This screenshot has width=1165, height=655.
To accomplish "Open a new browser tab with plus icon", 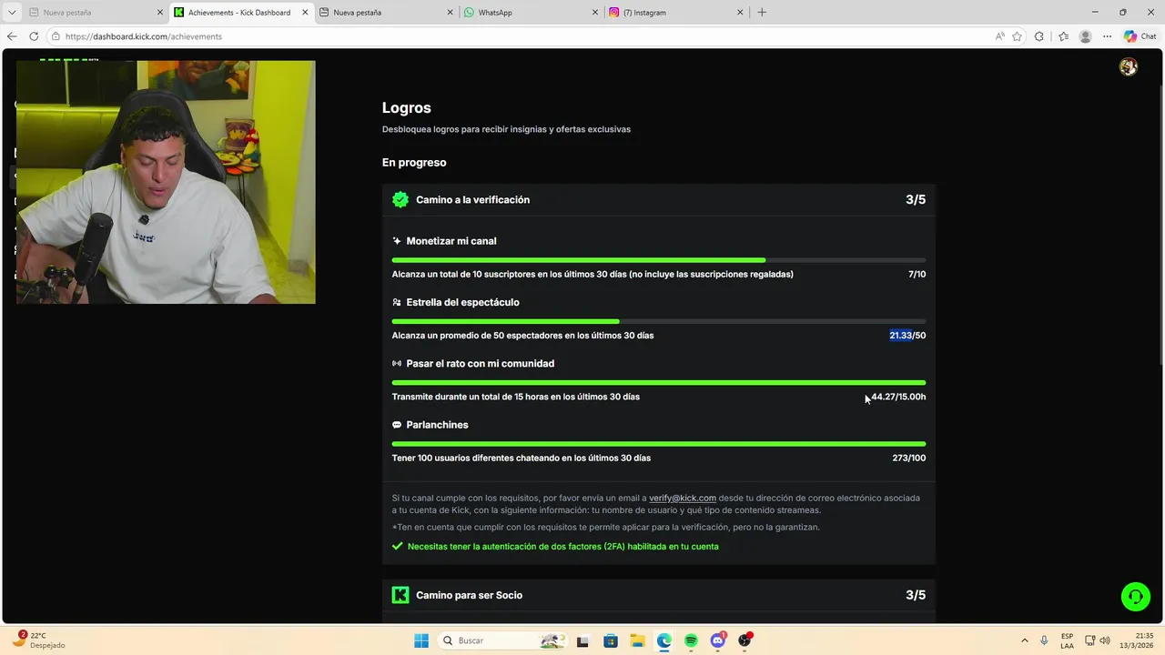I will tap(762, 12).
